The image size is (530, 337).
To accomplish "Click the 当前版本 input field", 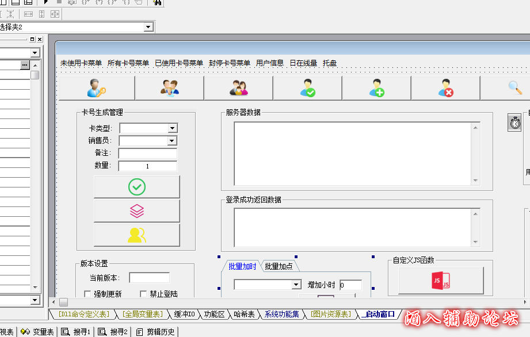I will pyautogui.click(x=149, y=278).
